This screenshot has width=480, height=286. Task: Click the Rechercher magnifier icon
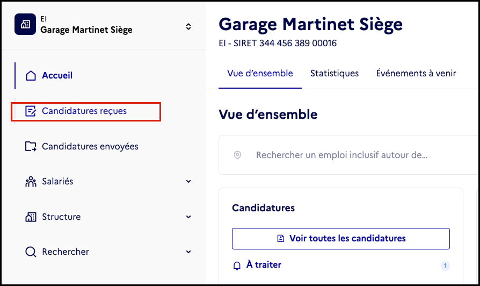pos(31,252)
